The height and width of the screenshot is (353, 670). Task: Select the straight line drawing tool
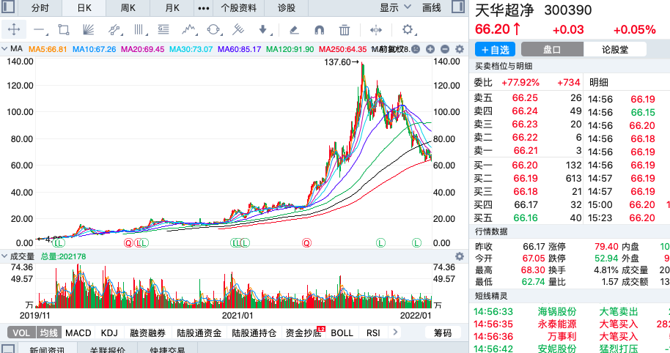[x=40, y=30]
